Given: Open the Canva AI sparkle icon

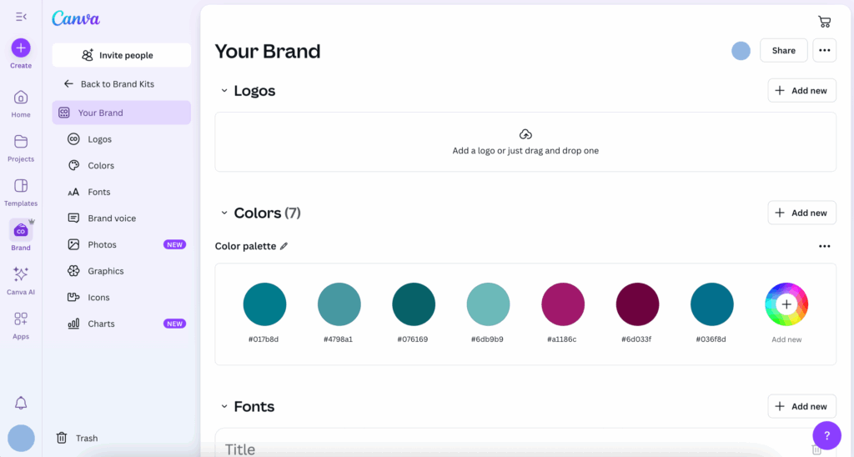Looking at the screenshot, I should coord(21,274).
